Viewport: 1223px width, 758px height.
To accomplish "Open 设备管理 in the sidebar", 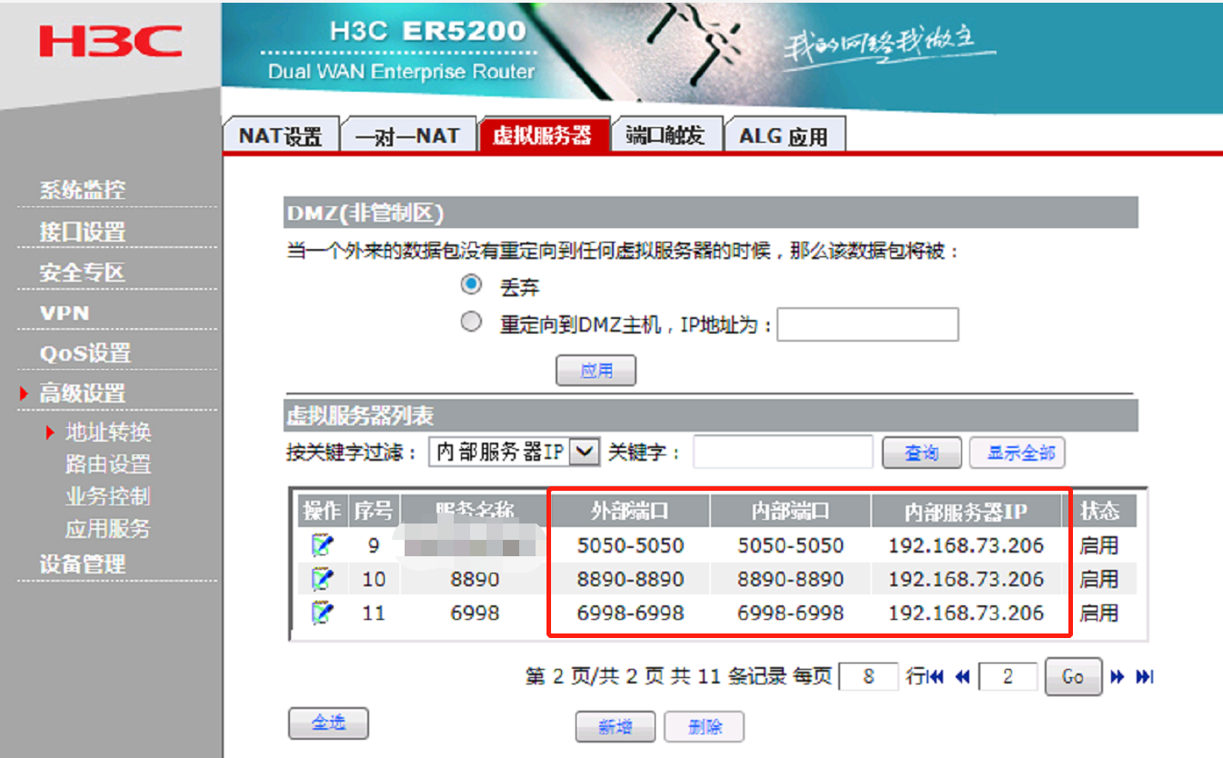I will [82, 564].
